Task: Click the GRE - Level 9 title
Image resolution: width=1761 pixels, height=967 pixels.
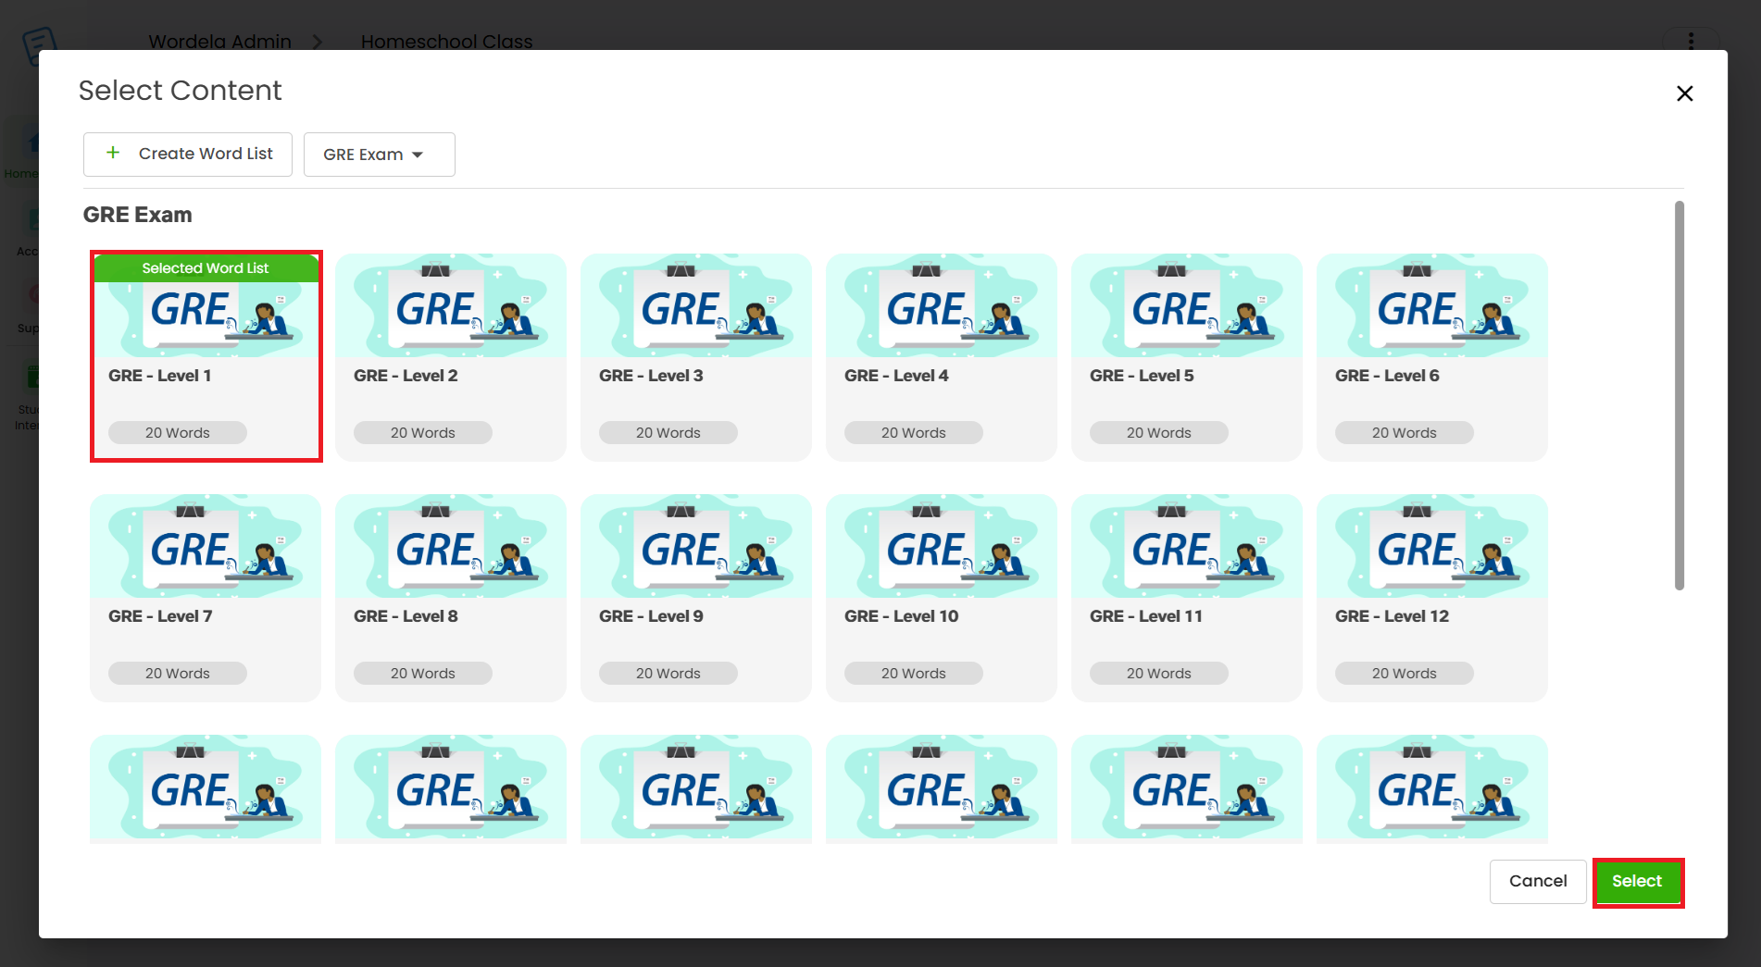Action: [651, 616]
